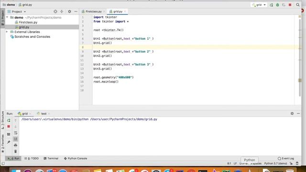The height and width of the screenshot is (172, 306).
Task: Place cursor on root.geometry line
Action: pos(113,77)
